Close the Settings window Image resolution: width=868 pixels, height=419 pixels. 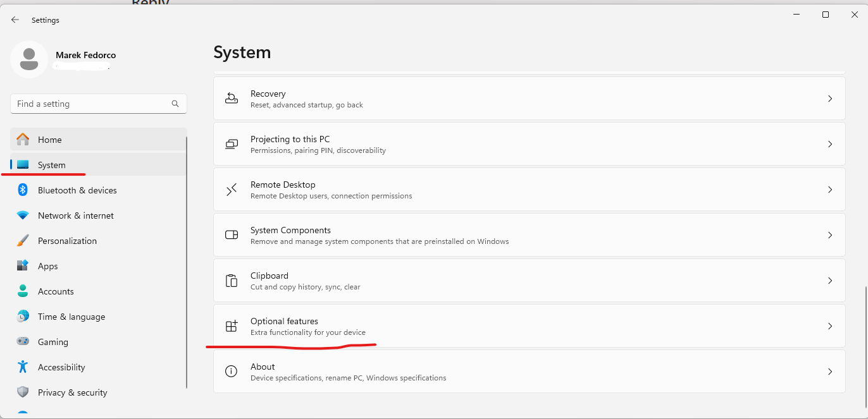[854, 15]
